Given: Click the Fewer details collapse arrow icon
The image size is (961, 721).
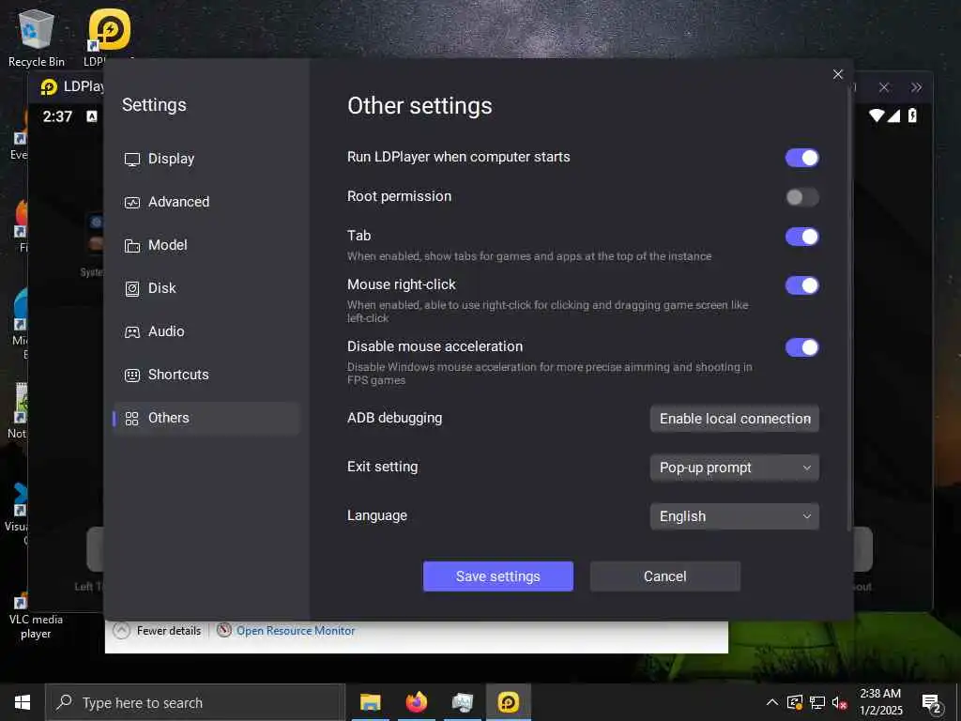Looking at the screenshot, I should coord(121,630).
